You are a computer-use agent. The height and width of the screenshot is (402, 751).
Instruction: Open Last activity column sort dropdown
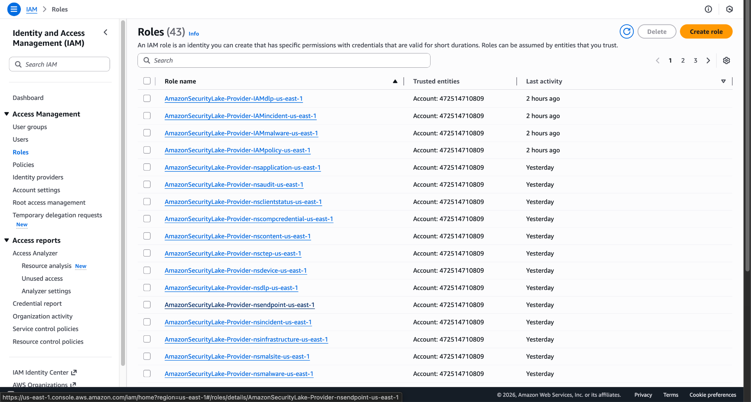pyautogui.click(x=723, y=81)
